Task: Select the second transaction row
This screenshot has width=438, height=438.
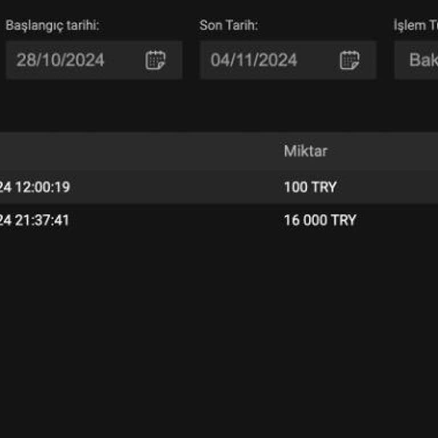Action: [171, 220]
